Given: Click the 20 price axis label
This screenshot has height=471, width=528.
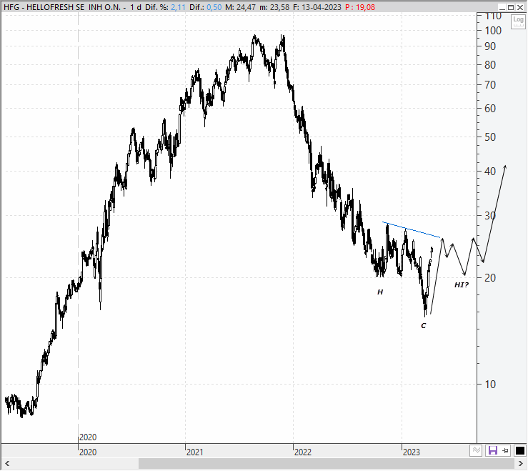Looking at the screenshot, I should [490, 278].
